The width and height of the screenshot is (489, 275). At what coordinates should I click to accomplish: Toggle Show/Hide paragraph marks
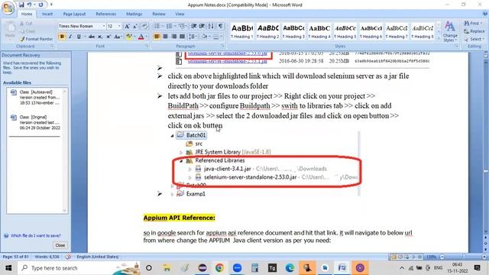221,27
